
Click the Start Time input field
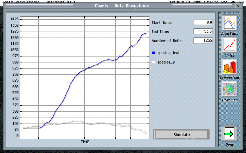pos(203,22)
